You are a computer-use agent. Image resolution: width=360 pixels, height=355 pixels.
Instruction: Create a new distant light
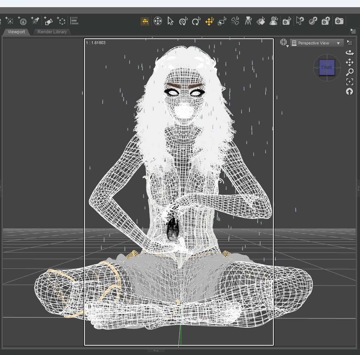click(22, 21)
